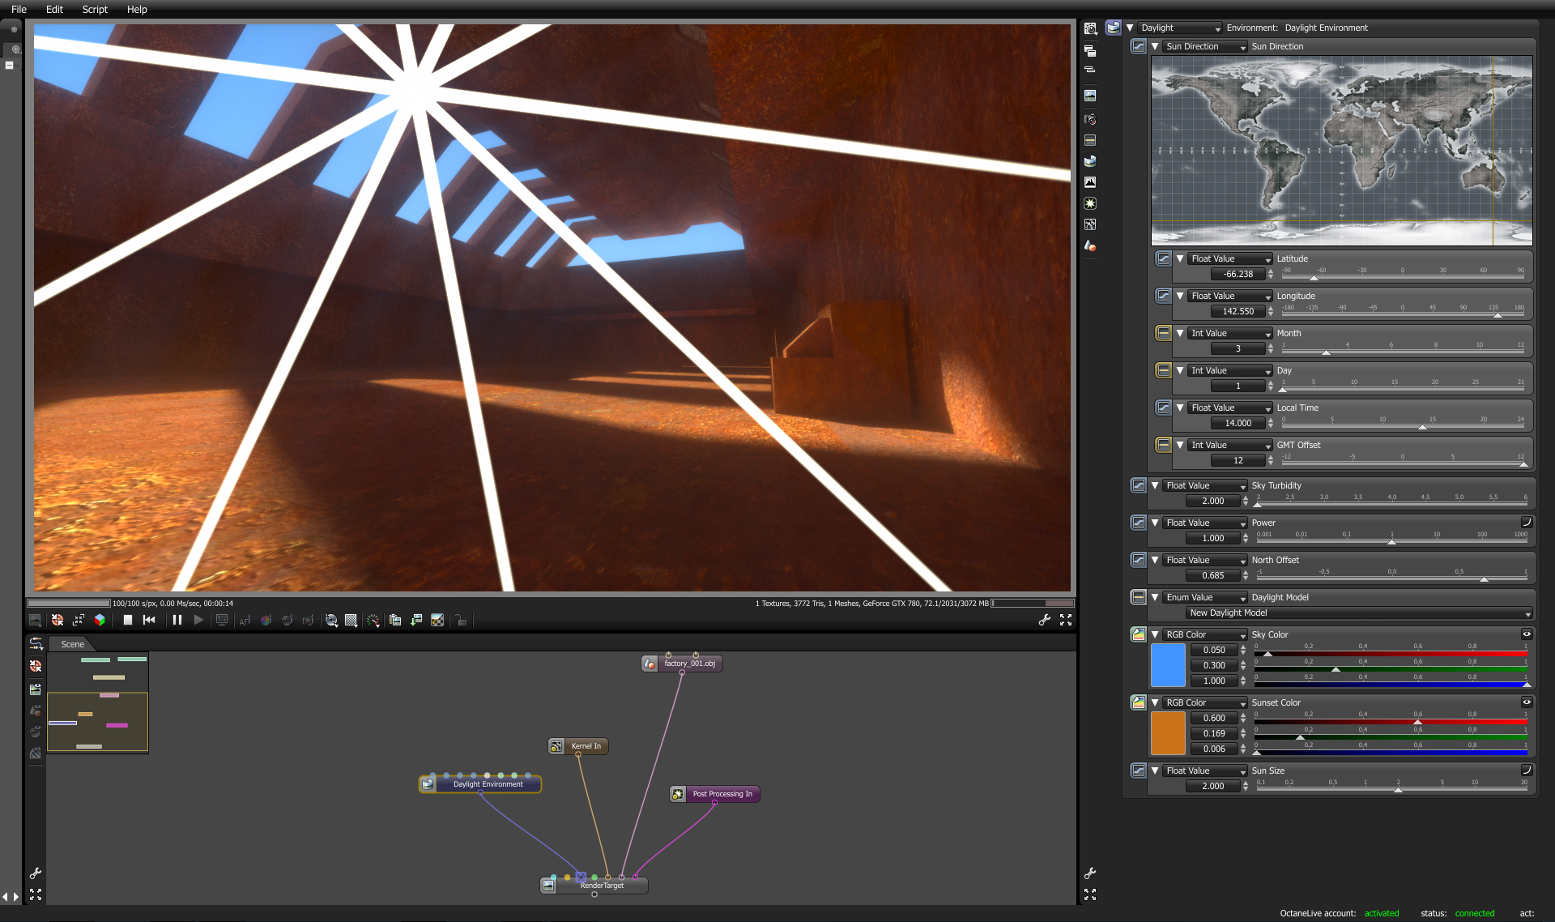Click the viewport lock icon
Image resolution: width=1555 pixels, height=922 pixels.
(461, 621)
